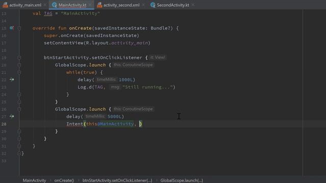
Task: Click activity_main layout reference on line 17
Action: tap(130, 43)
